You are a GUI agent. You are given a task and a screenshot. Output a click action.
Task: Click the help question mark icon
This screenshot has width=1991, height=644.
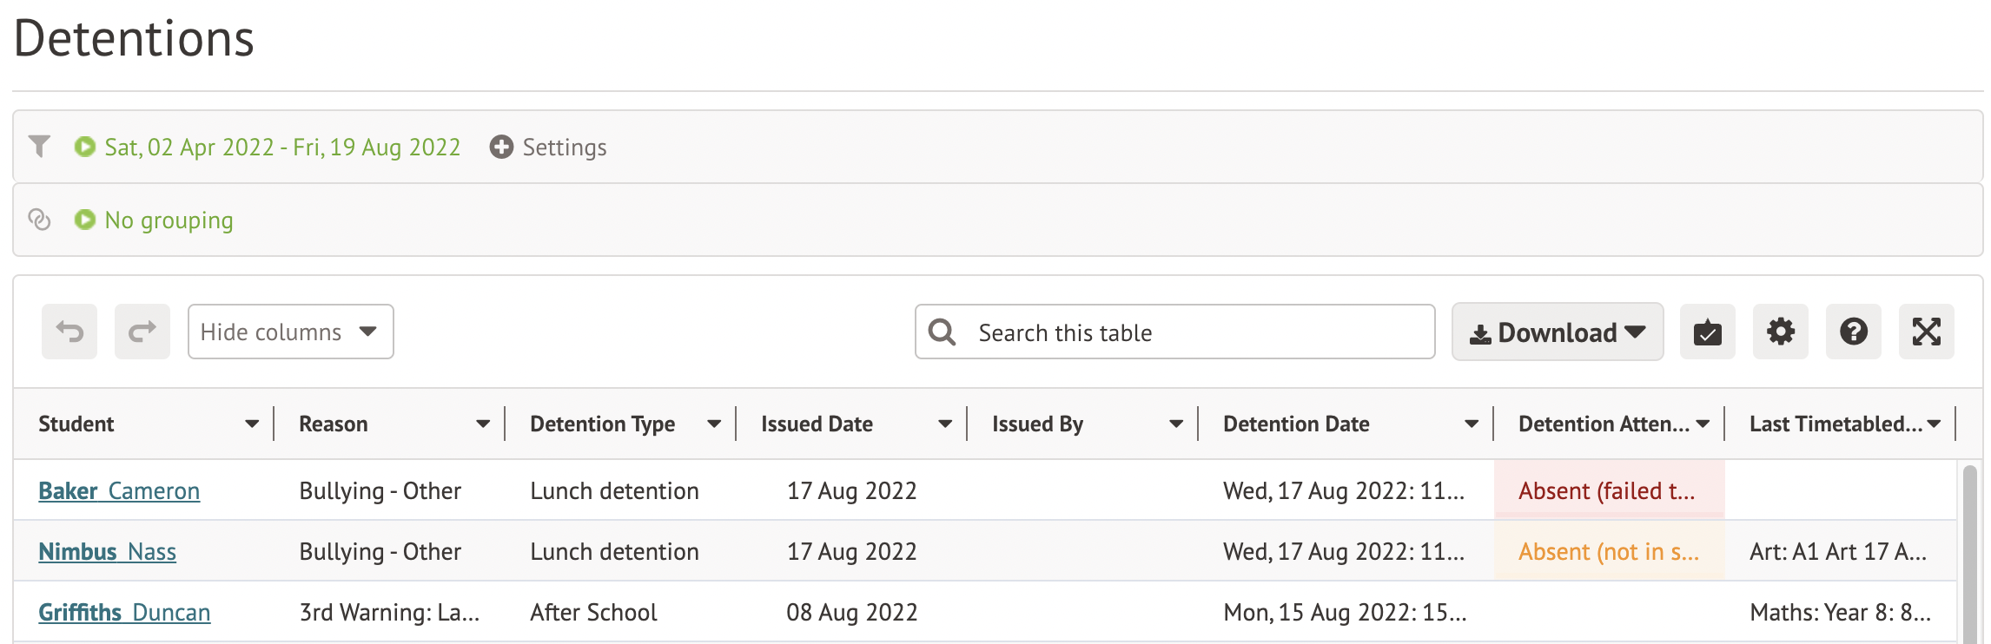tap(1853, 332)
